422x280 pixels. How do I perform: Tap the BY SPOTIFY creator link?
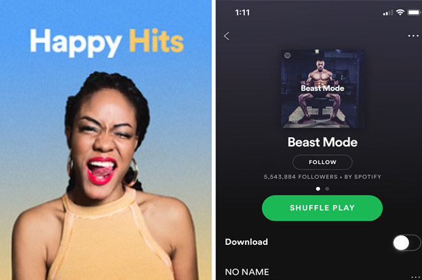click(363, 177)
